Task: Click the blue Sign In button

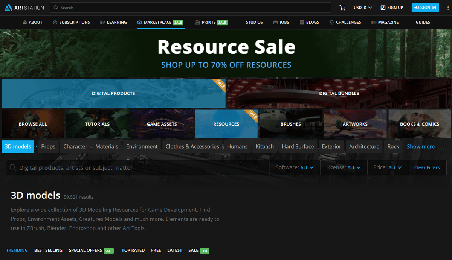Action: 425,8
